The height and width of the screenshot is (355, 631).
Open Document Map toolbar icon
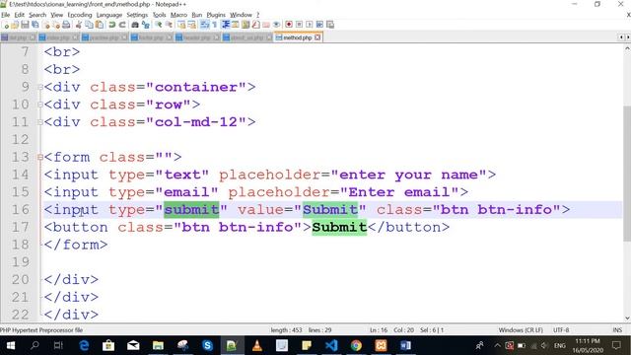tap(245, 25)
